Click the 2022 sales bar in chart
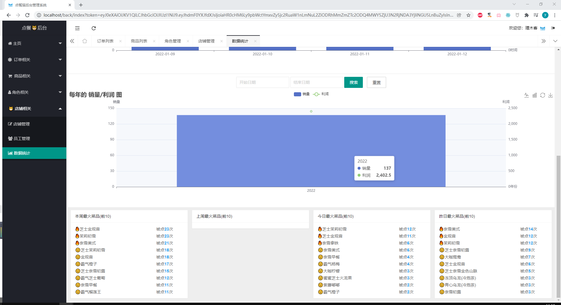 [x=311, y=151]
